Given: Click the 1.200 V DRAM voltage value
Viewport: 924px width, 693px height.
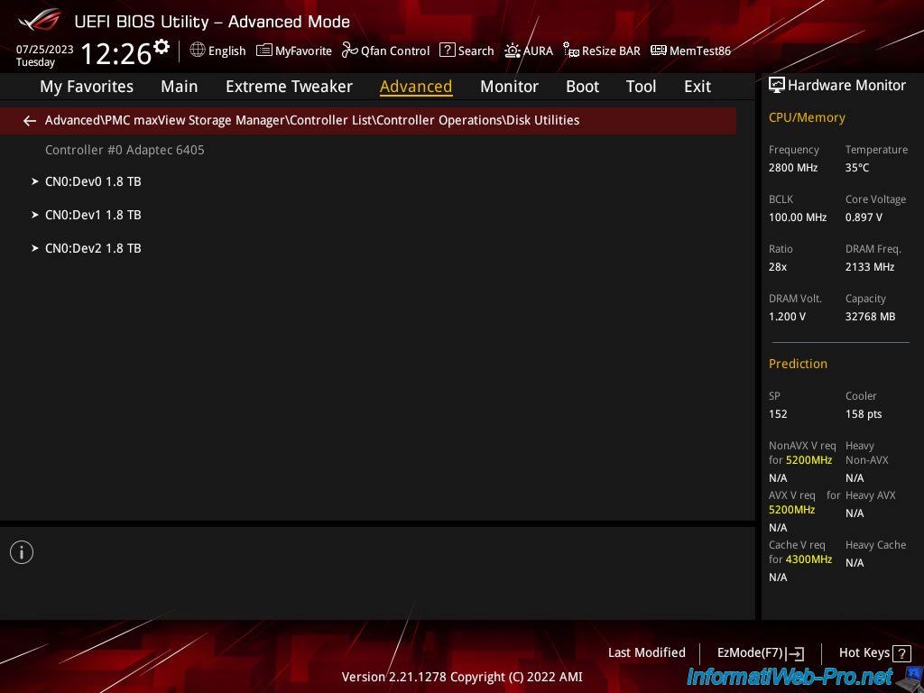Looking at the screenshot, I should pos(787,317).
